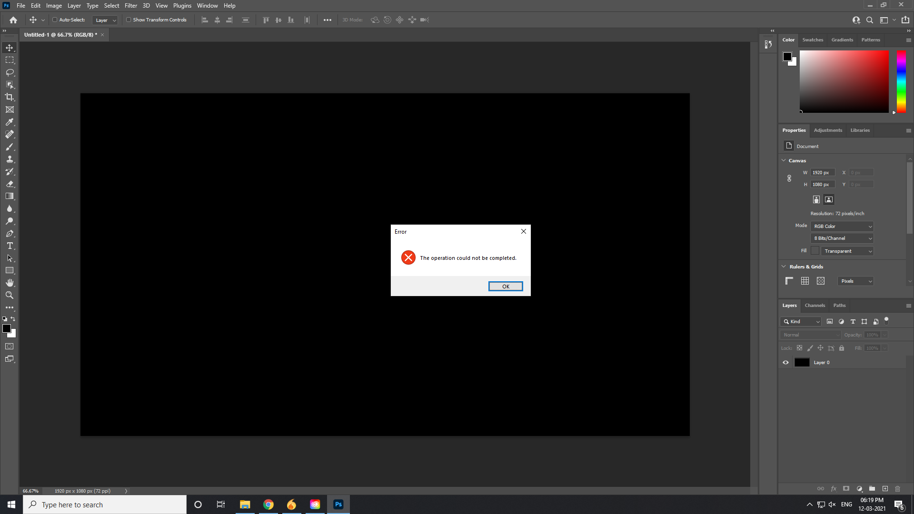The image size is (914, 514).
Task: Select the Dodge tool
Action: tap(10, 221)
